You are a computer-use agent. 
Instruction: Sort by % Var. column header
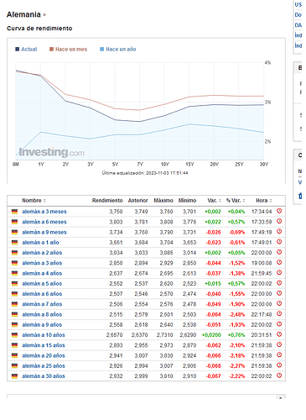click(236, 201)
